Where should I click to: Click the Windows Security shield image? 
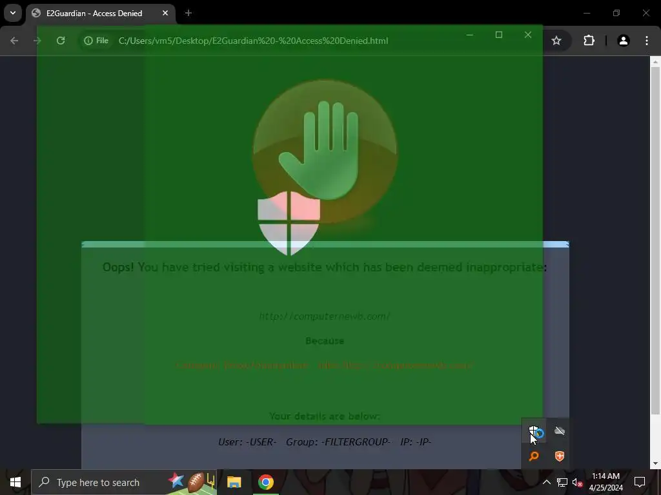(x=289, y=223)
